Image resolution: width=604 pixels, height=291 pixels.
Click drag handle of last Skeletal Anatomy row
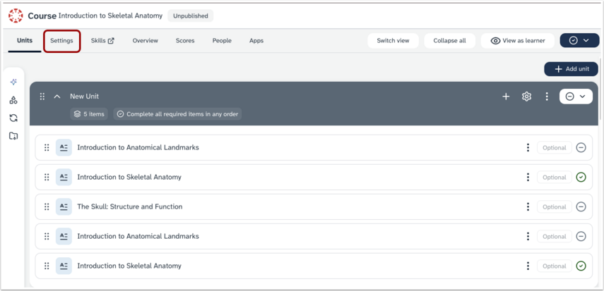pos(47,266)
